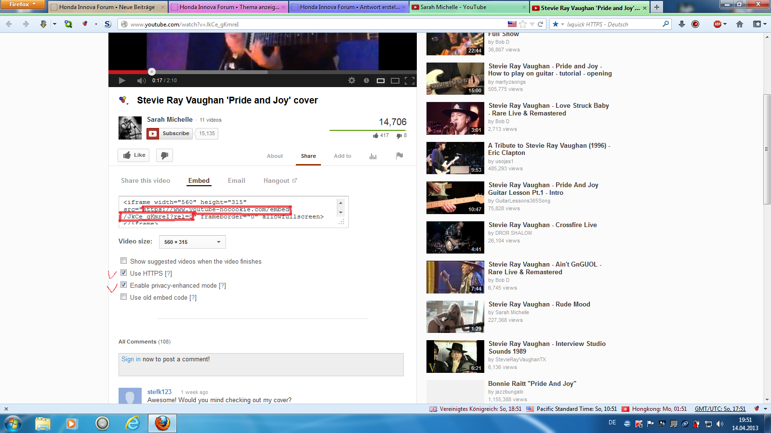This screenshot has height=433, width=771.
Task: Open the Firefox downloads arrow icon
Action: tap(682, 24)
